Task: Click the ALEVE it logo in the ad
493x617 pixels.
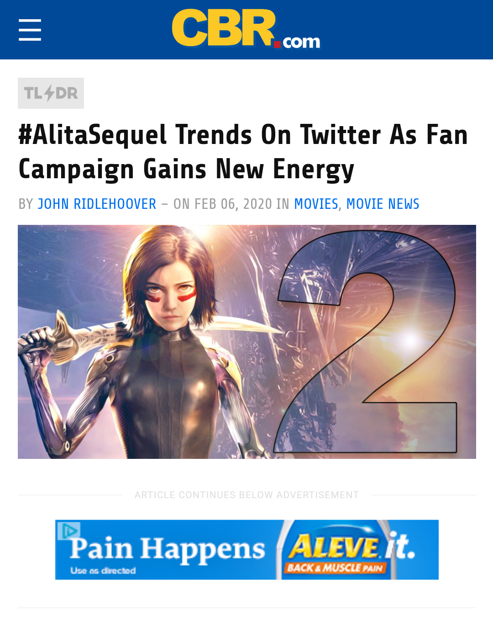Action: (351, 546)
